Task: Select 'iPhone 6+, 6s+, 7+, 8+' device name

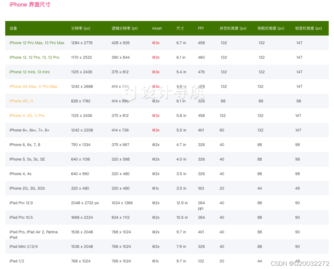Action: coord(30,130)
